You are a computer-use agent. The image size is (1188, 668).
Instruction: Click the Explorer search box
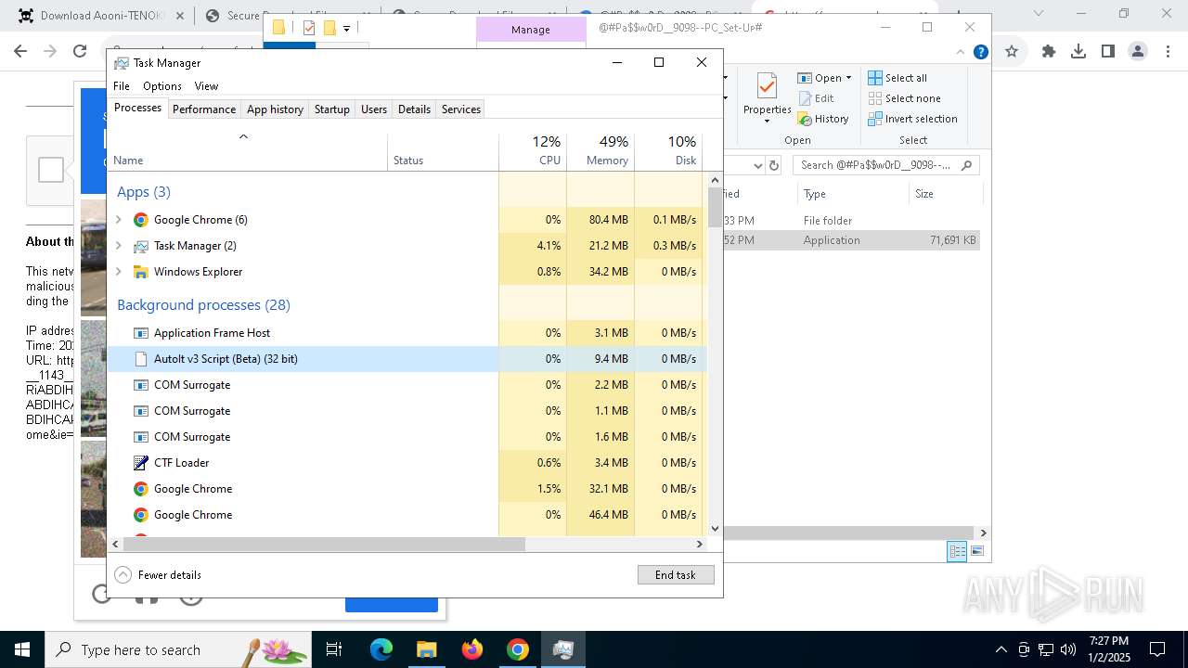[886, 165]
